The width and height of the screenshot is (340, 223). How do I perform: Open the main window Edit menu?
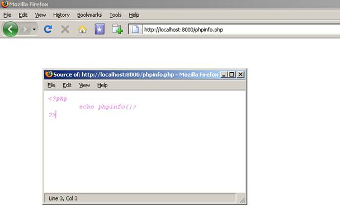point(23,15)
